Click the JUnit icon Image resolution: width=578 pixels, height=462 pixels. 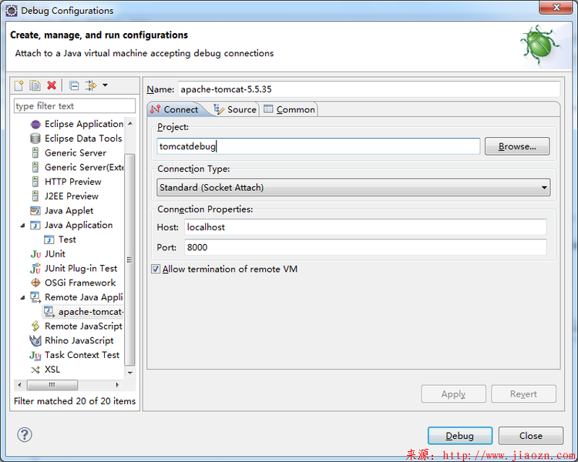click(35, 254)
